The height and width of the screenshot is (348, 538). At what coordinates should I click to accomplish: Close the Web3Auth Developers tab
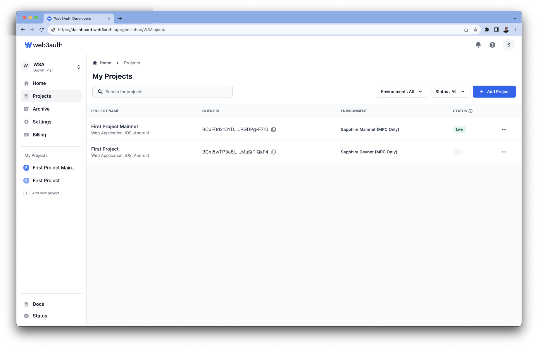[109, 18]
